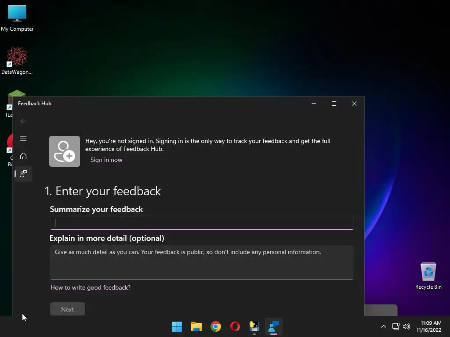Open File Explorer from taskbar
The height and width of the screenshot is (337, 450).
(x=196, y=326)
